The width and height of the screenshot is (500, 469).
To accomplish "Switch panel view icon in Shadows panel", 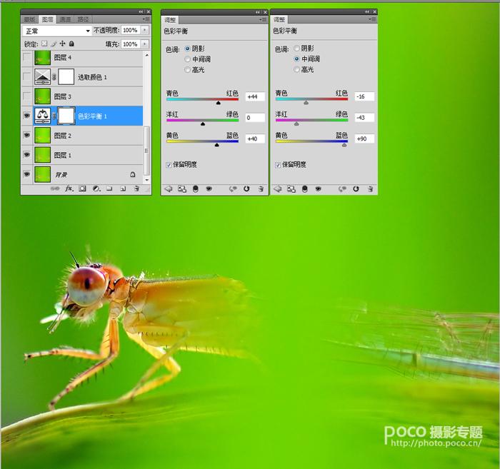I will pyautogui.click(x=181, y=189).
